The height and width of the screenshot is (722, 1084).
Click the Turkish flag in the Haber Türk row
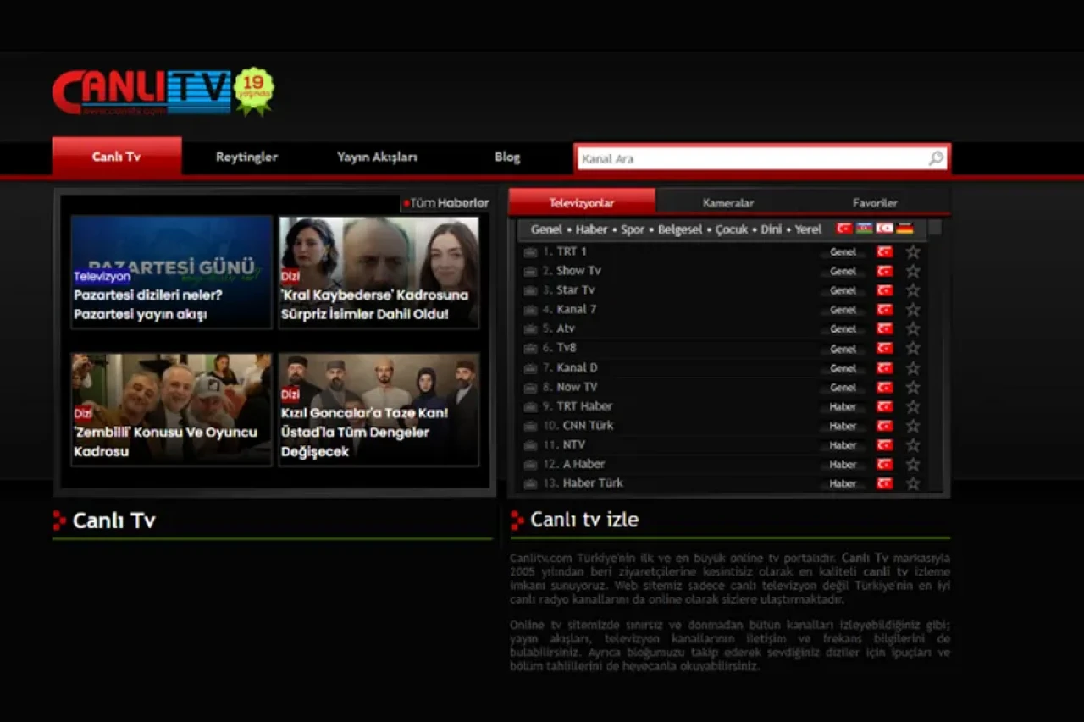pos(885,483)
